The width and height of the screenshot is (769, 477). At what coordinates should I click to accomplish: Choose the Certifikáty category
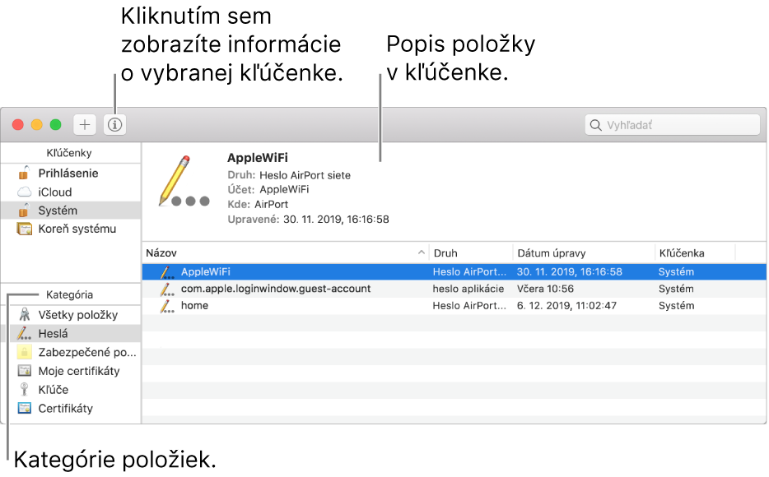pyautogui.click(x=71, y=408)
